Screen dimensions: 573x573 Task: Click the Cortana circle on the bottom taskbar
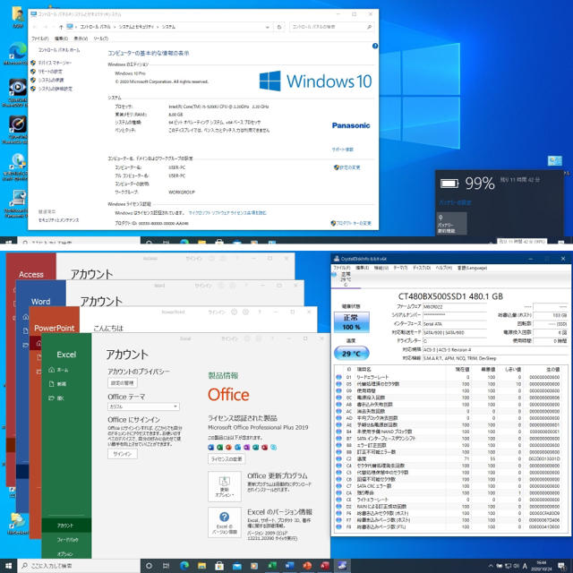(x=149, y=566)
